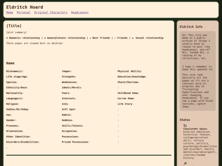Screen dimensions: 222x166
Task: Visit the Headcanons link
Action: click(80, 12)
